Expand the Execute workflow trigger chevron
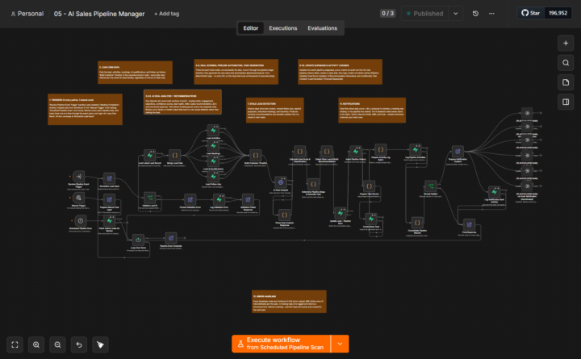This screenshot has height=359, width=581. point(340,344)
